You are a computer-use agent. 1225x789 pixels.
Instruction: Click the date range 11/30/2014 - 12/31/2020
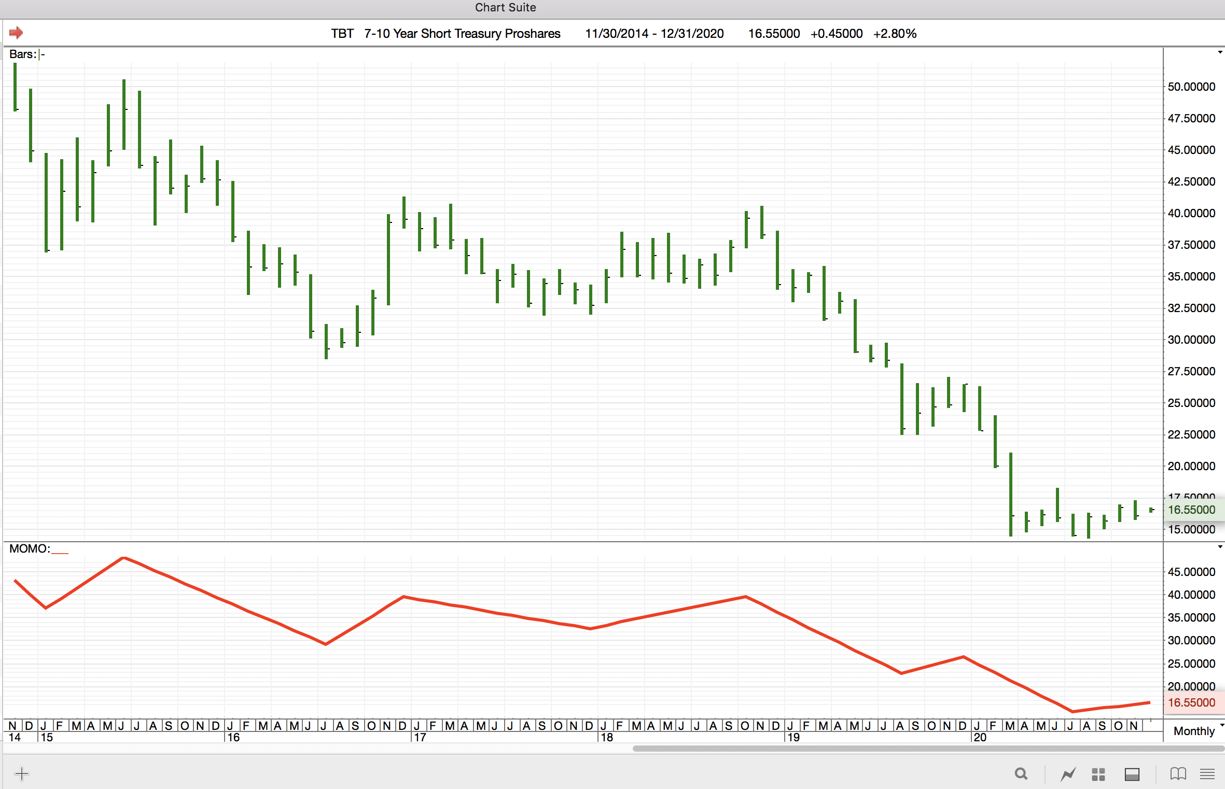pyautogui.click(x=654, y=34)
